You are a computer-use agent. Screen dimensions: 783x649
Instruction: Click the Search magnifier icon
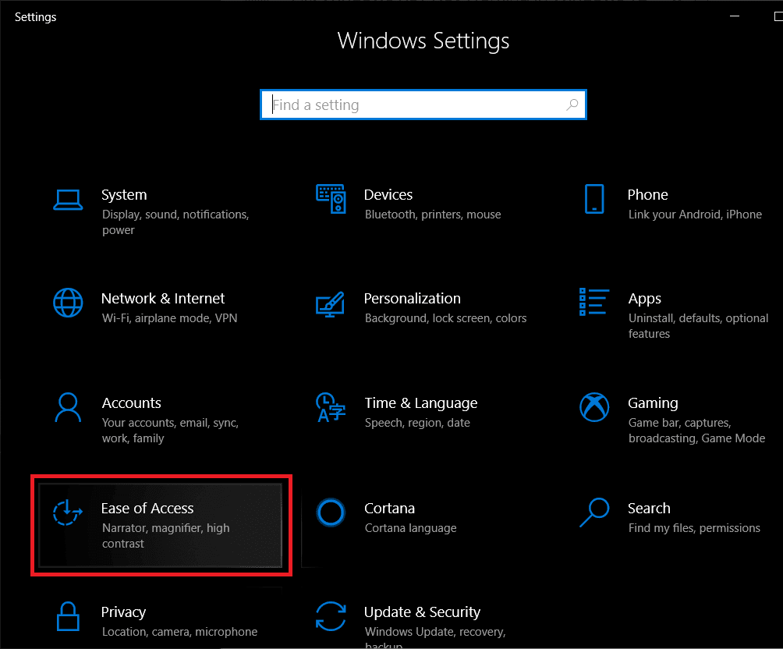(x=594, y=512)
